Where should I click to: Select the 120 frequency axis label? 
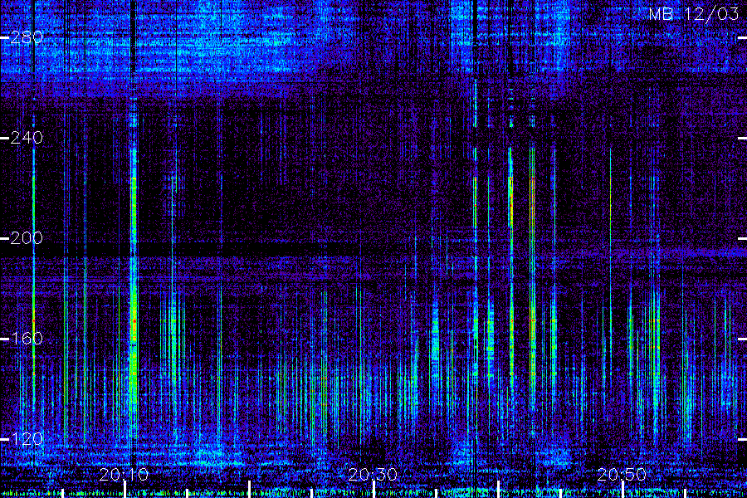pos(27,438)
